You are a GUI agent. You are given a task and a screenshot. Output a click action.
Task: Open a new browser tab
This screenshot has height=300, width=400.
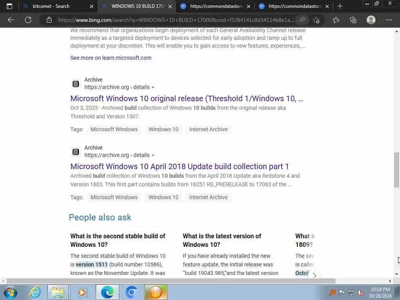coord(340,6)
